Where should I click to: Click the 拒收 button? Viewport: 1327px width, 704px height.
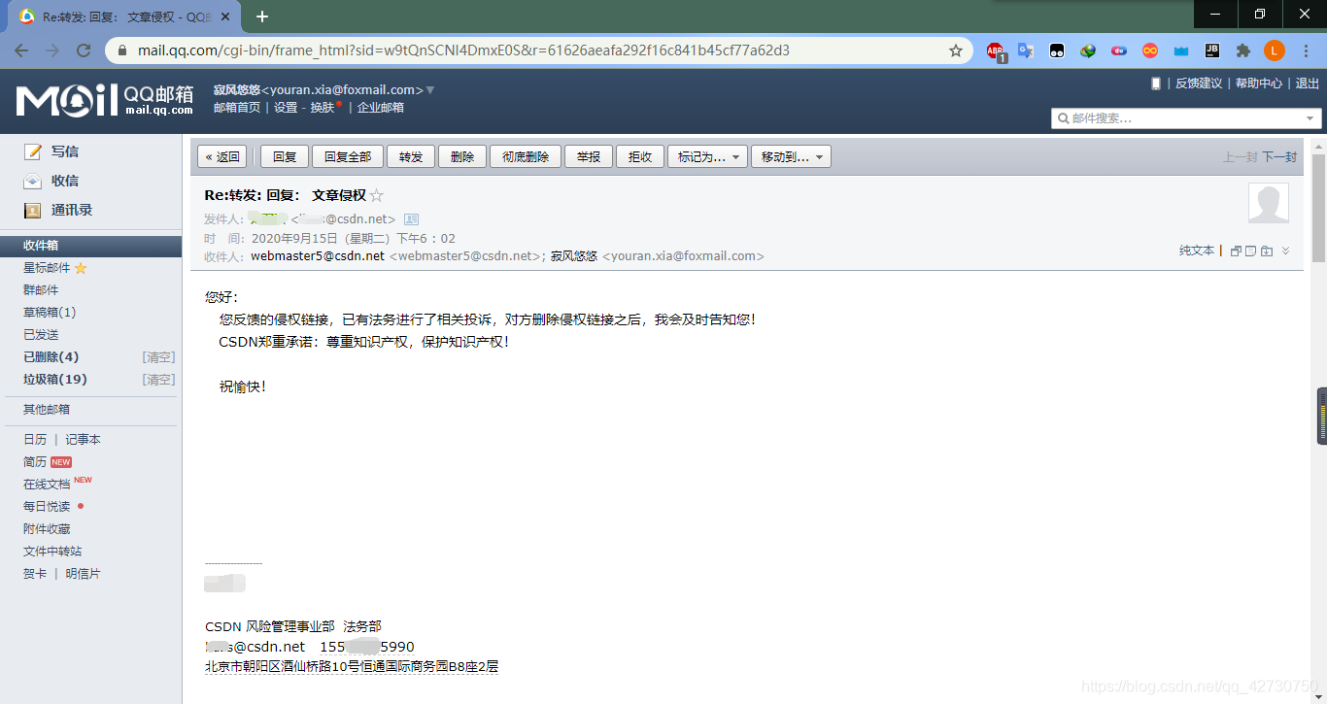(640, 157)
